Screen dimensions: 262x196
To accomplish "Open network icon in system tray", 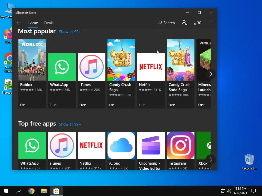I will coord(223,191).
